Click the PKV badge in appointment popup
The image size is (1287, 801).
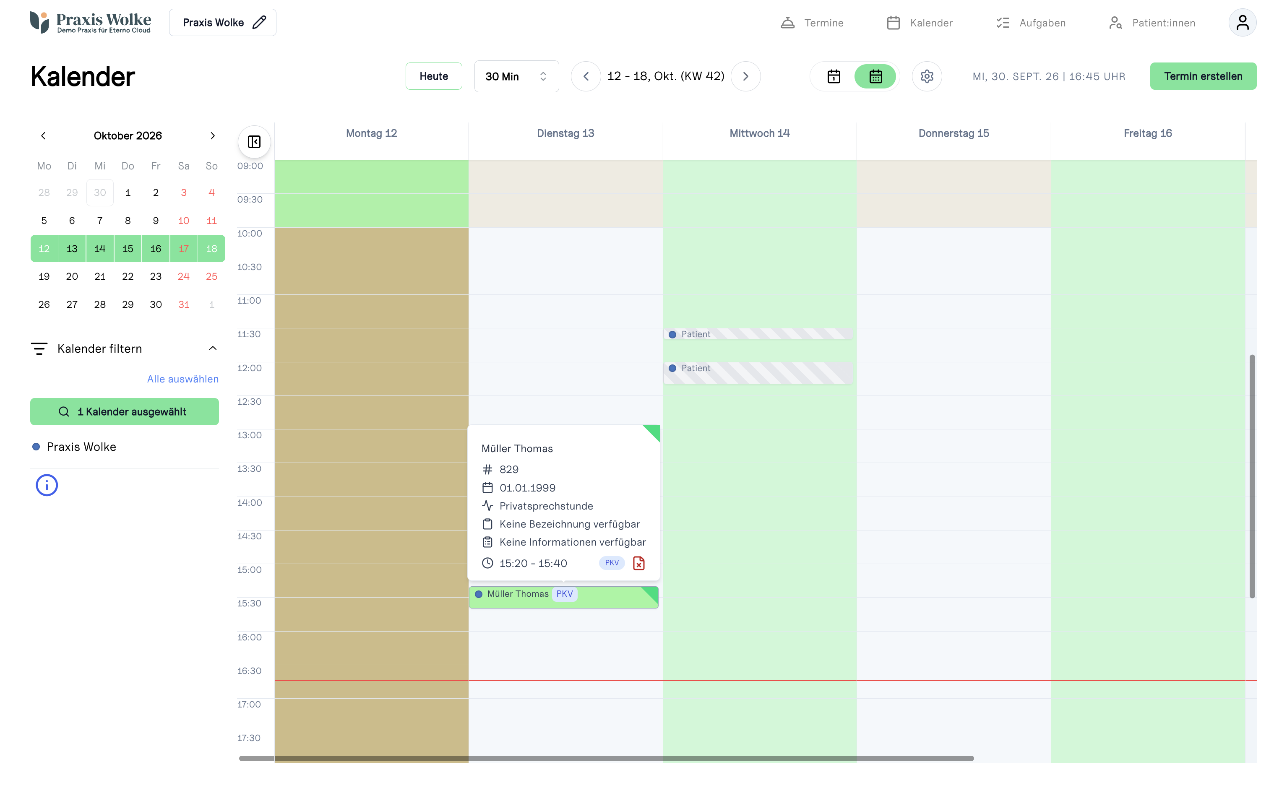(x=612, y=563)
